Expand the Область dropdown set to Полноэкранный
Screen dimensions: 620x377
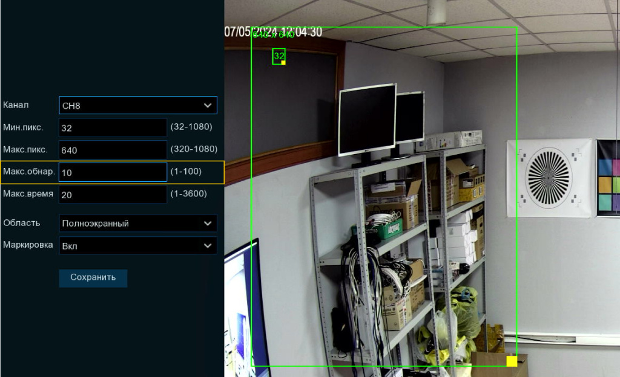coord(137,223)
